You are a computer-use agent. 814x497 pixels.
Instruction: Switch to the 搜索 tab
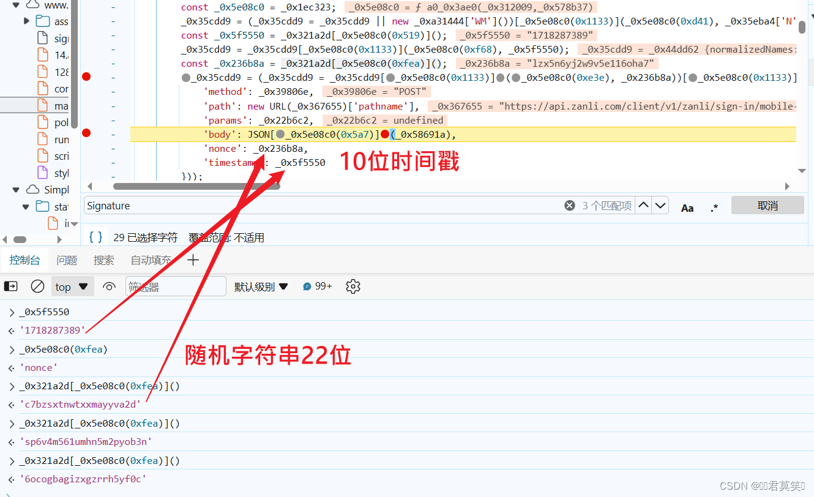(x=103, y=260)
